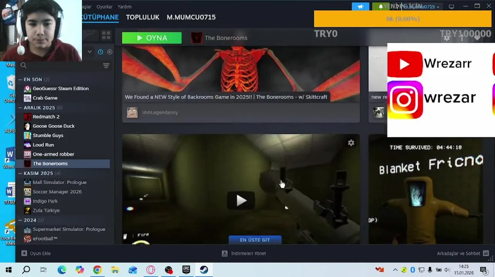Open Task View on the taskbar

click(43, 270)
